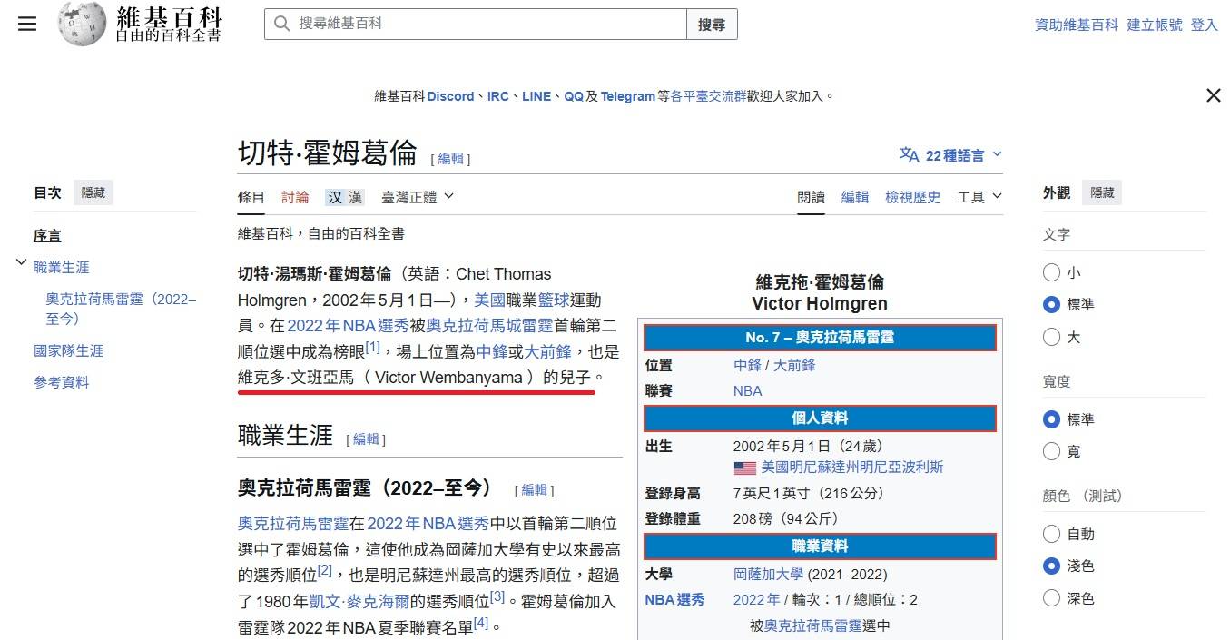Screen dimensions: 1230x640
Task: Open the IRC link in banner
Action: [498, 96]
